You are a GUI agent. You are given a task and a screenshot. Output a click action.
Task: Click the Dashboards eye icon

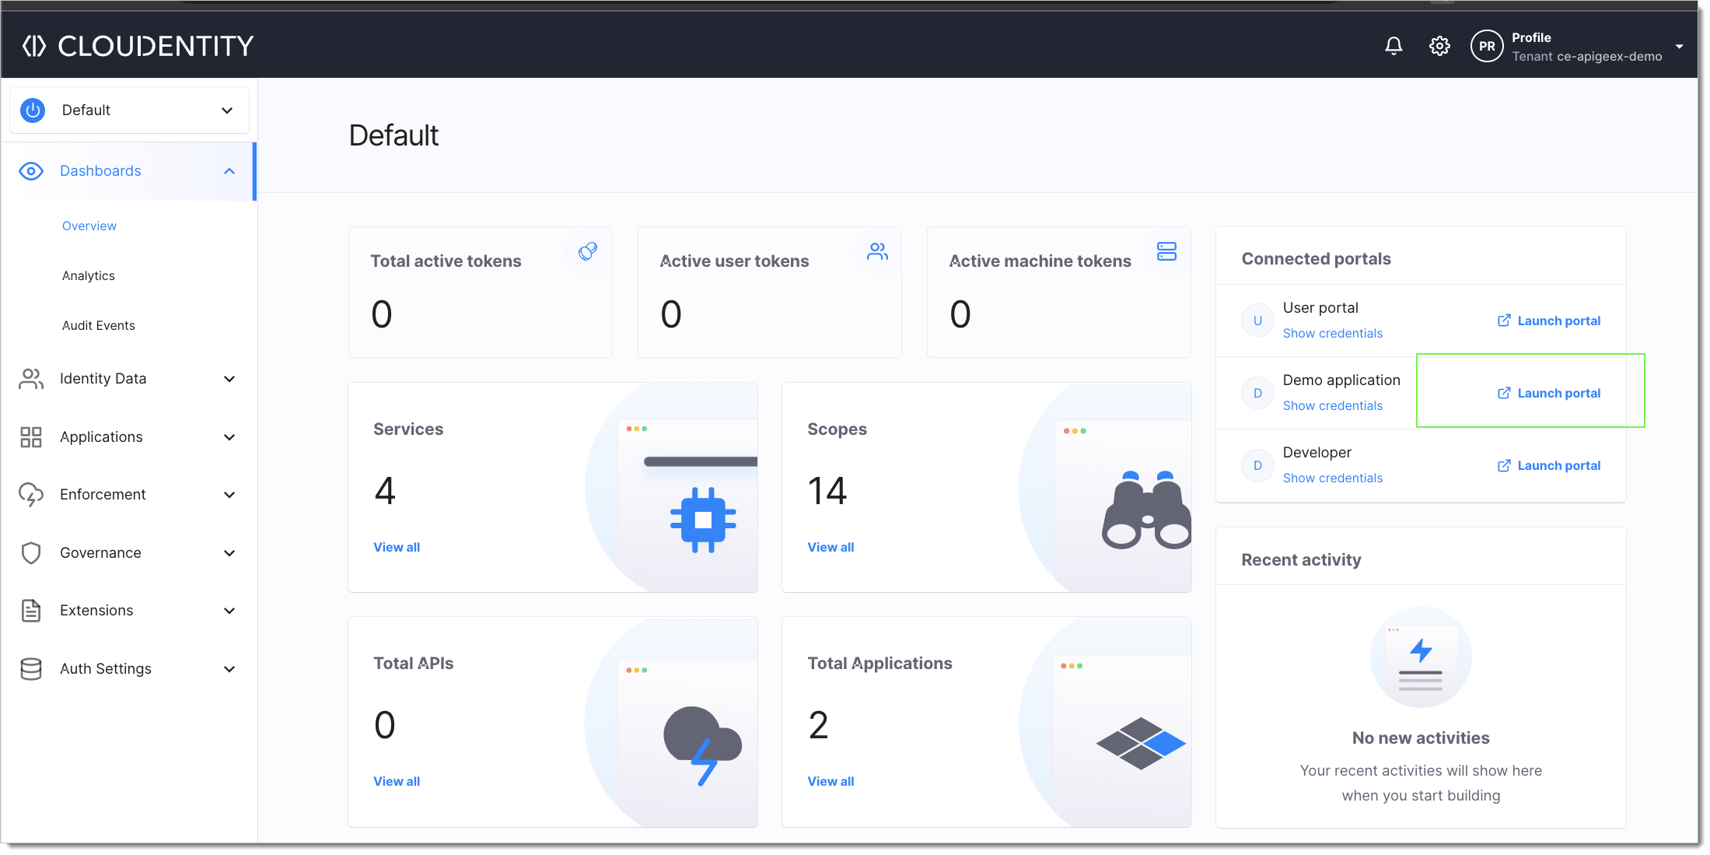coord(31,171)
